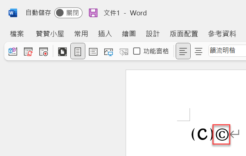Image resolution: width=246 pixels, height=156 pixels.
Task: Switch to the 贊贊小屋 ribbon tab
Action: pyautogui.click(x=50, y=34)
